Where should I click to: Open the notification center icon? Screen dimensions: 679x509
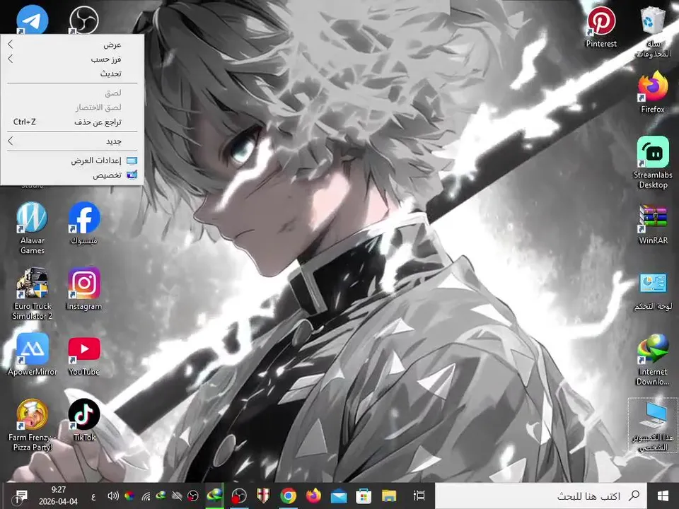[20, 497]
